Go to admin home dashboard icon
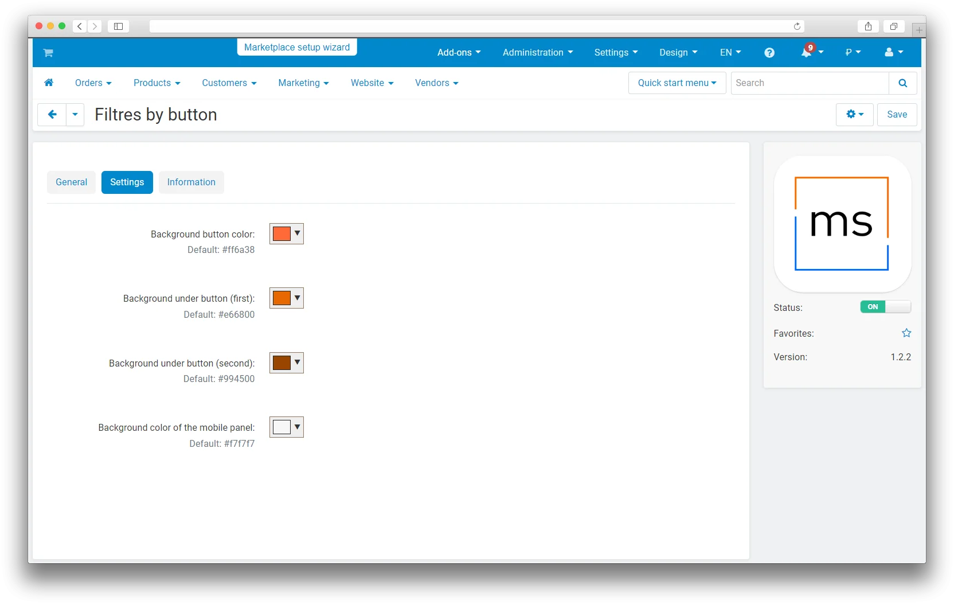The height and width of the screenshot is (604, 954). [49, 83]
